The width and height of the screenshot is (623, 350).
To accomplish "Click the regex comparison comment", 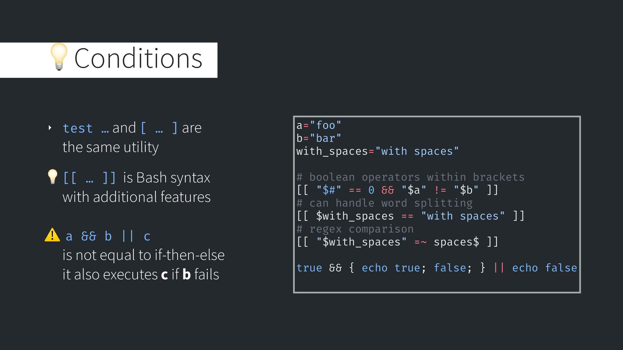I will pos(355,229).
